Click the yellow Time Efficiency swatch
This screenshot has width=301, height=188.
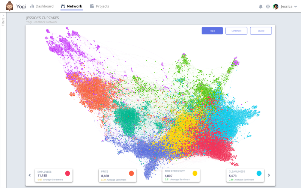(x=195, y=173)
